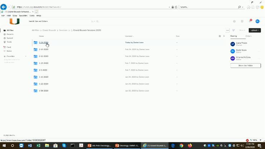Open Word in taskbar

click(30, 146)
